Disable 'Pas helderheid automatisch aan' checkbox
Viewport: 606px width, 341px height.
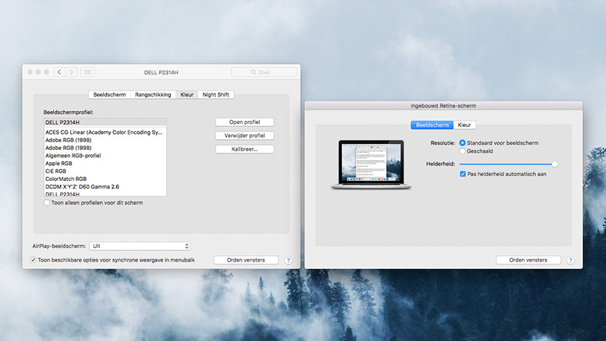click(463, 174)
